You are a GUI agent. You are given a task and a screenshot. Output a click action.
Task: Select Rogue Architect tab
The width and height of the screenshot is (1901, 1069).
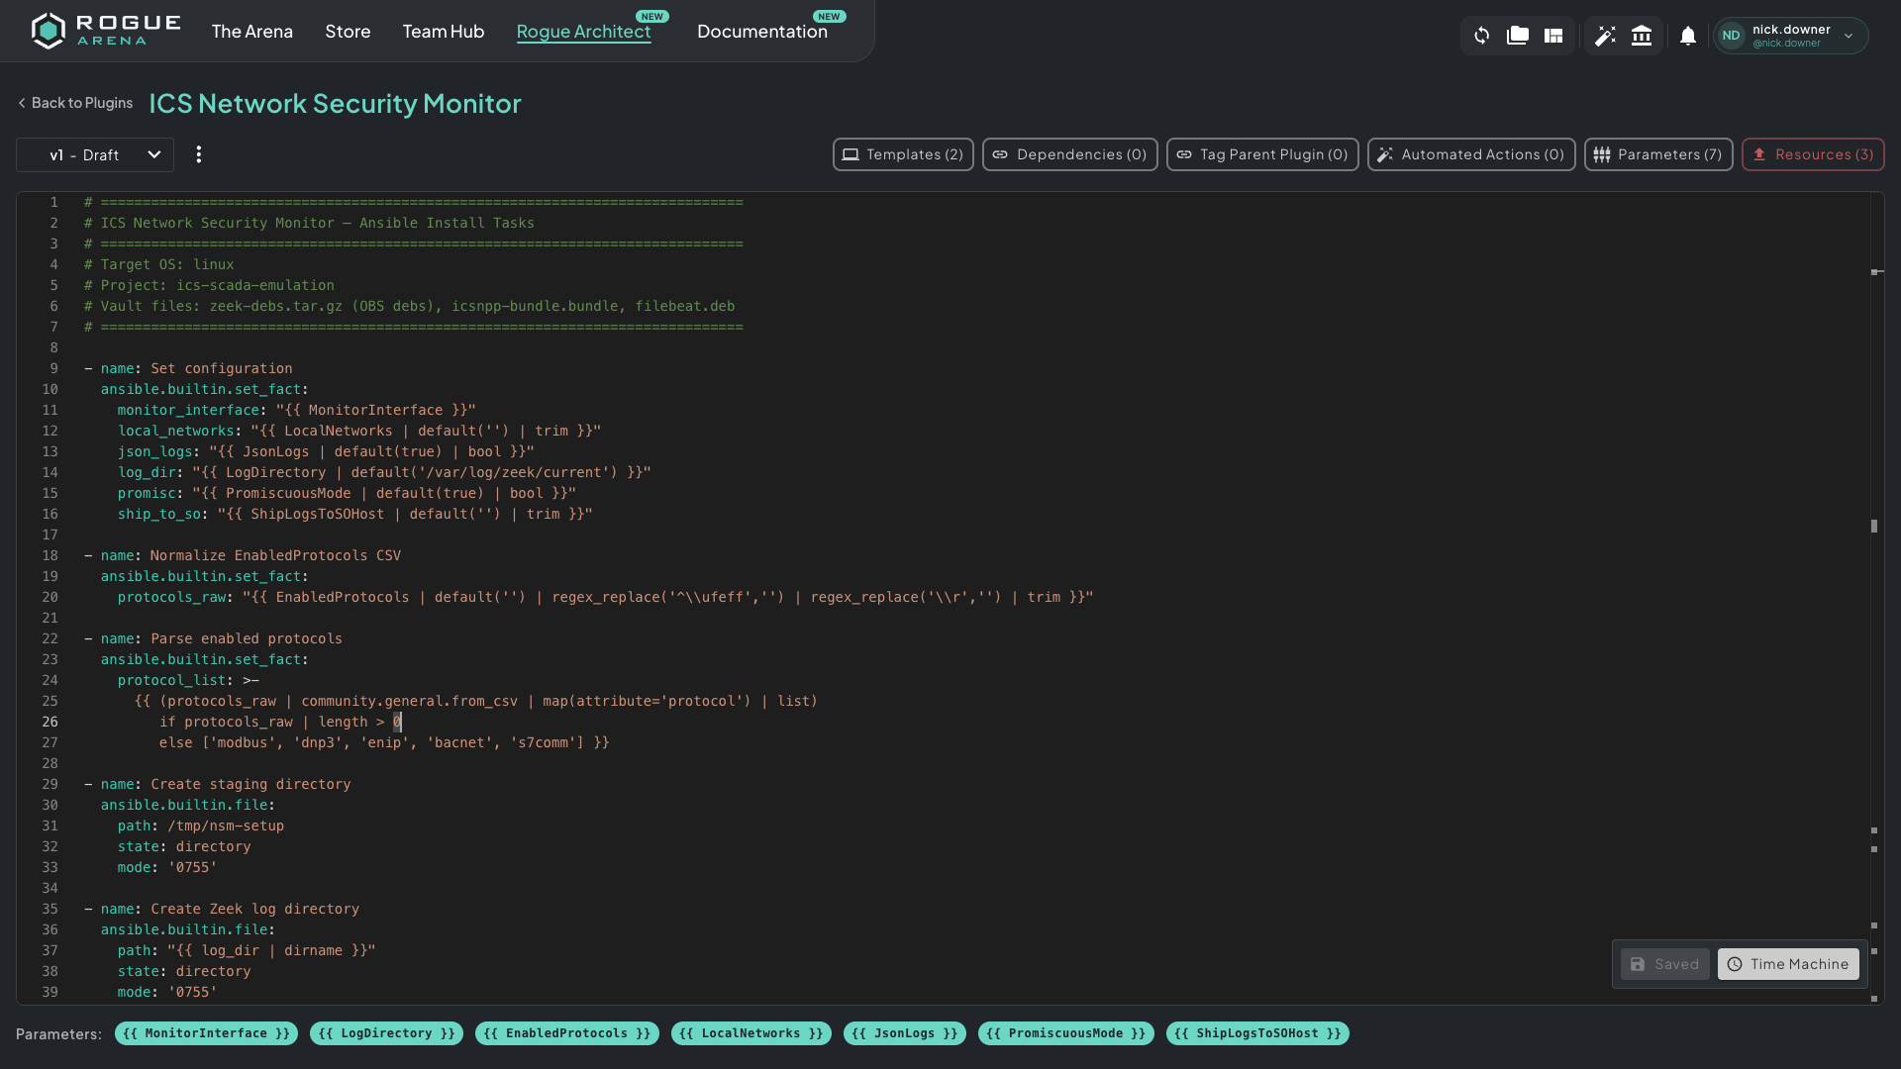pyautogui.click(x=583, y=32)
